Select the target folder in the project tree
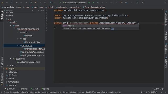The image size is (168, 94). click(11, 69)
